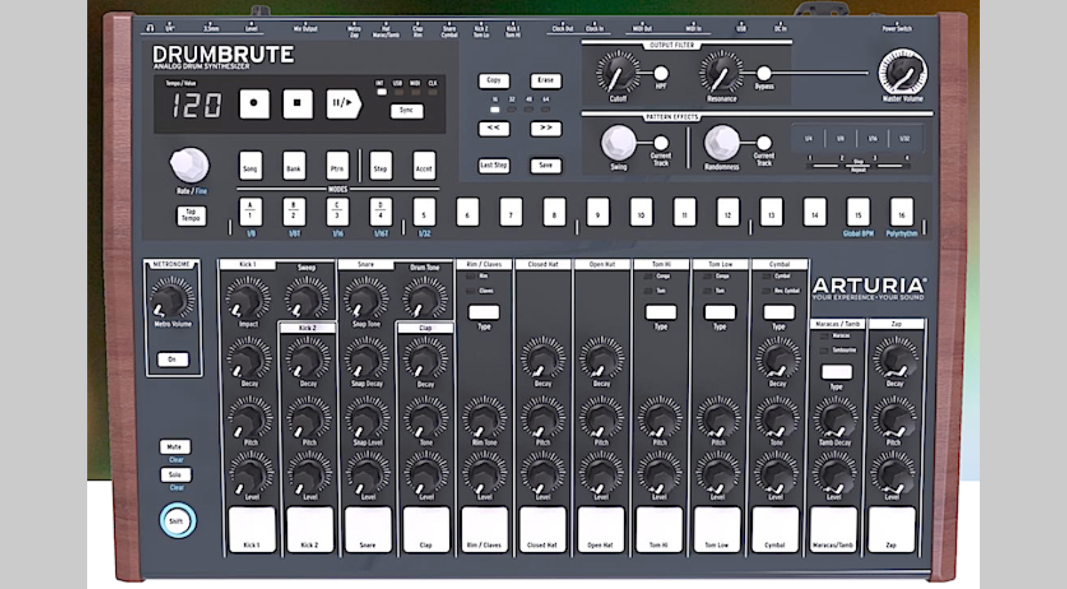Viewport: 1067px width, 589px height.
Task: Toggle the metronome On button
Action: (173, 359)
